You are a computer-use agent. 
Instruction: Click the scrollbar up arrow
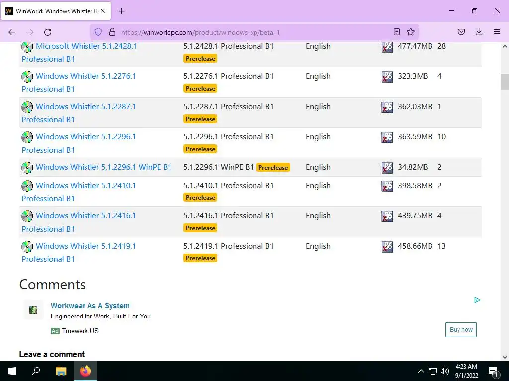(505, 46)
